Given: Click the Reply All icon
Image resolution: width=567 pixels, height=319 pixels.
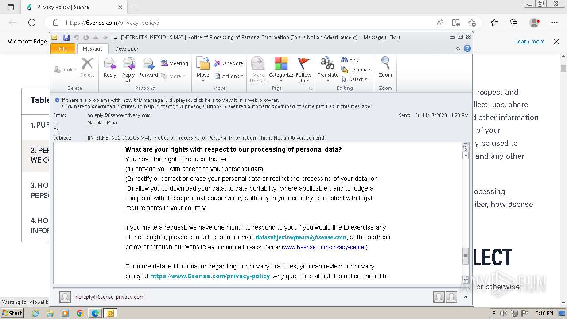Looking at the screenshot, I should click(128, 70).
